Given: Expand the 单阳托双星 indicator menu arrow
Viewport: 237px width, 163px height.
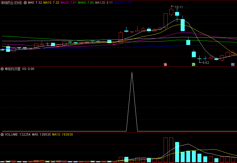Looking at the screenshot, I should [x=2, y=69].
